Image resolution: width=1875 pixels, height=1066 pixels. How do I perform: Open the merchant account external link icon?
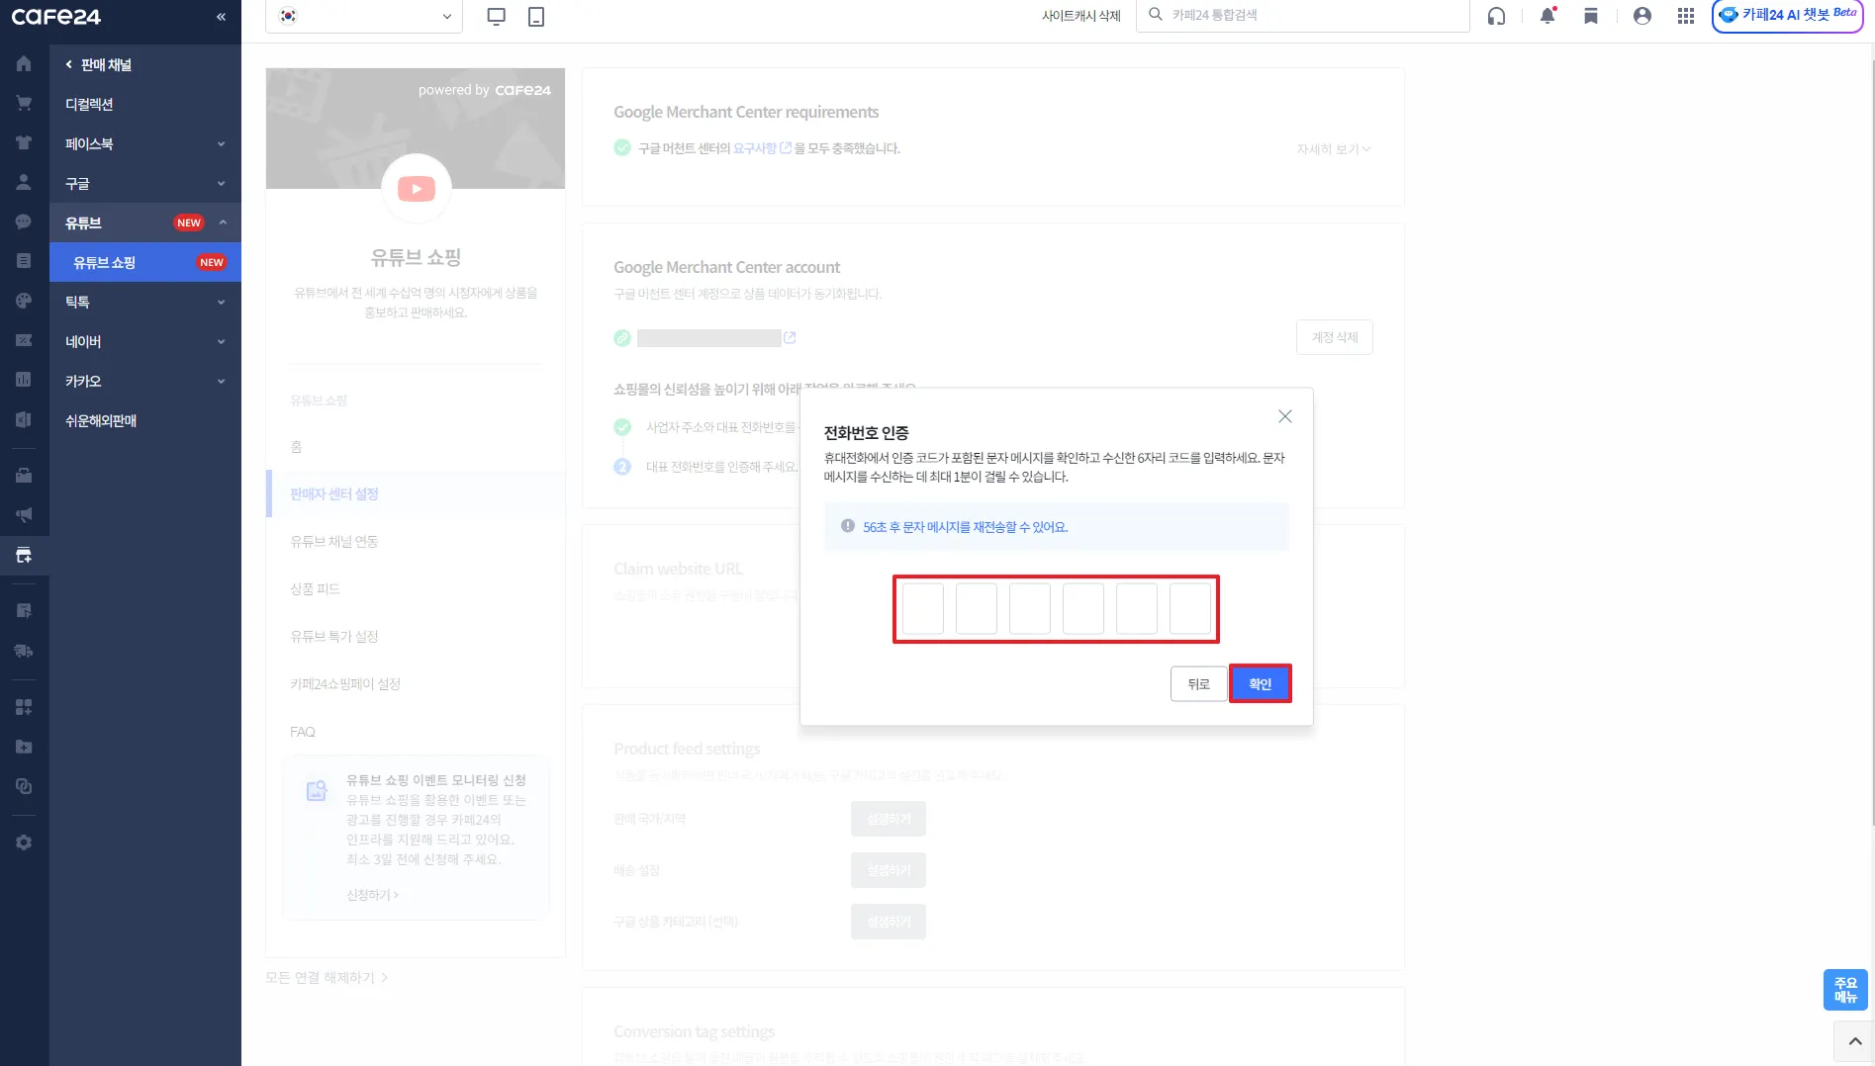(x=790, y=338)
